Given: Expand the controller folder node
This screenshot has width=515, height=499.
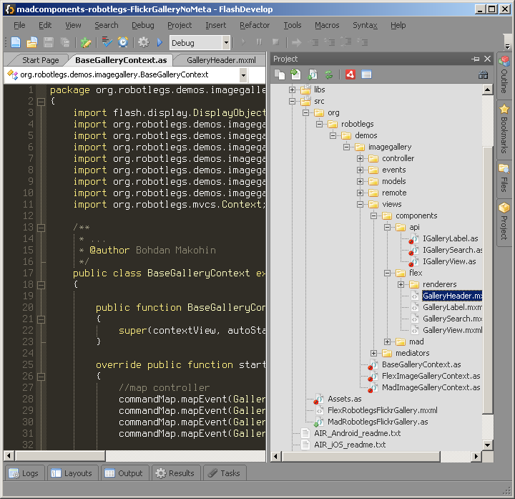Looking at the screenshot, I should click(360, 159).
